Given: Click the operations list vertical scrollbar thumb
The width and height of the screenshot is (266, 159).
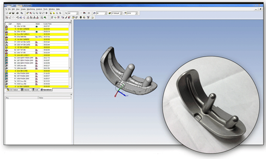Looking at the screenshot, I should (70, 67).
